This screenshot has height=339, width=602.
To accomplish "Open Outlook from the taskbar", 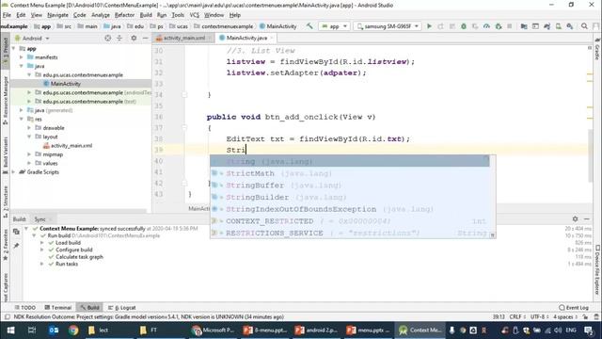I will pyautogui.click(x=54, y=331).
